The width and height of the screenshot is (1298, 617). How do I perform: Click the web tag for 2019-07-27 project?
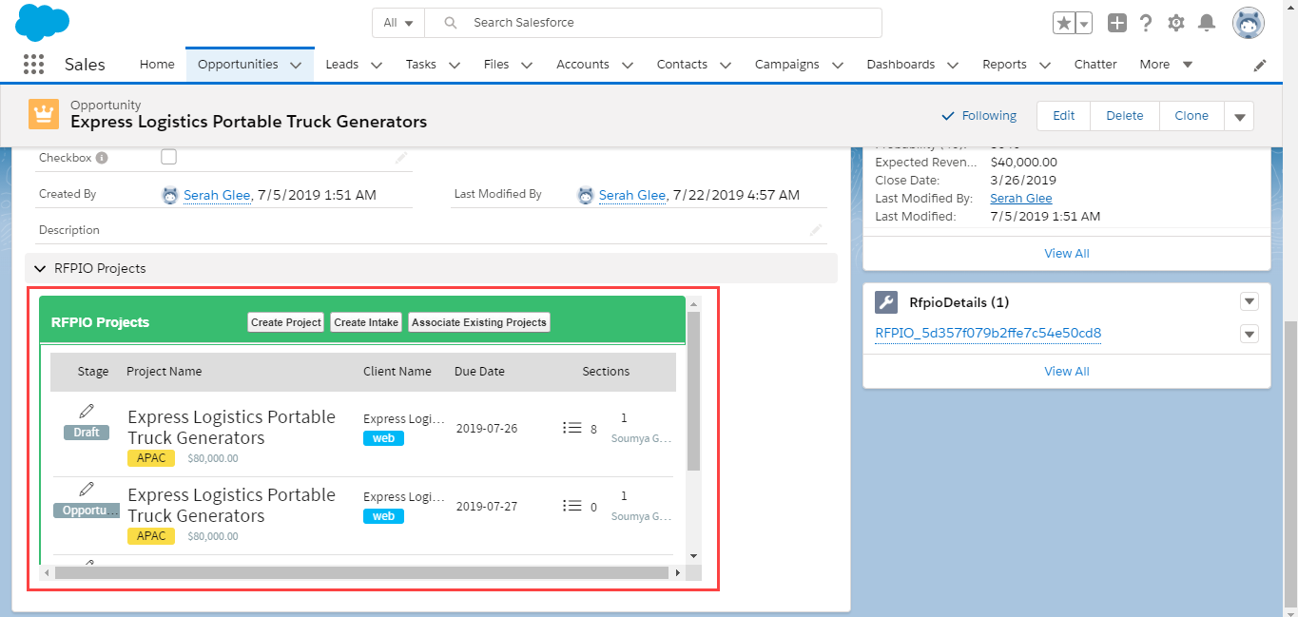[383, 516]
